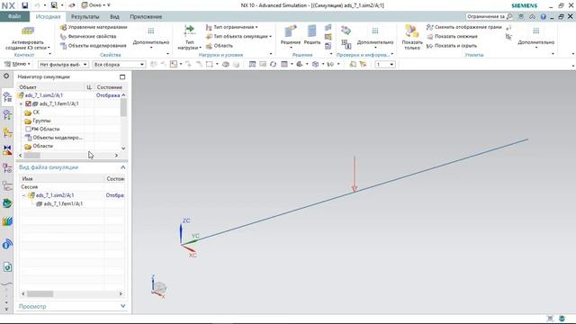Collapse the ads_7_1.fem1/A;1 tree node expander
Screen dimensions: 576x324
pos(21,104)
